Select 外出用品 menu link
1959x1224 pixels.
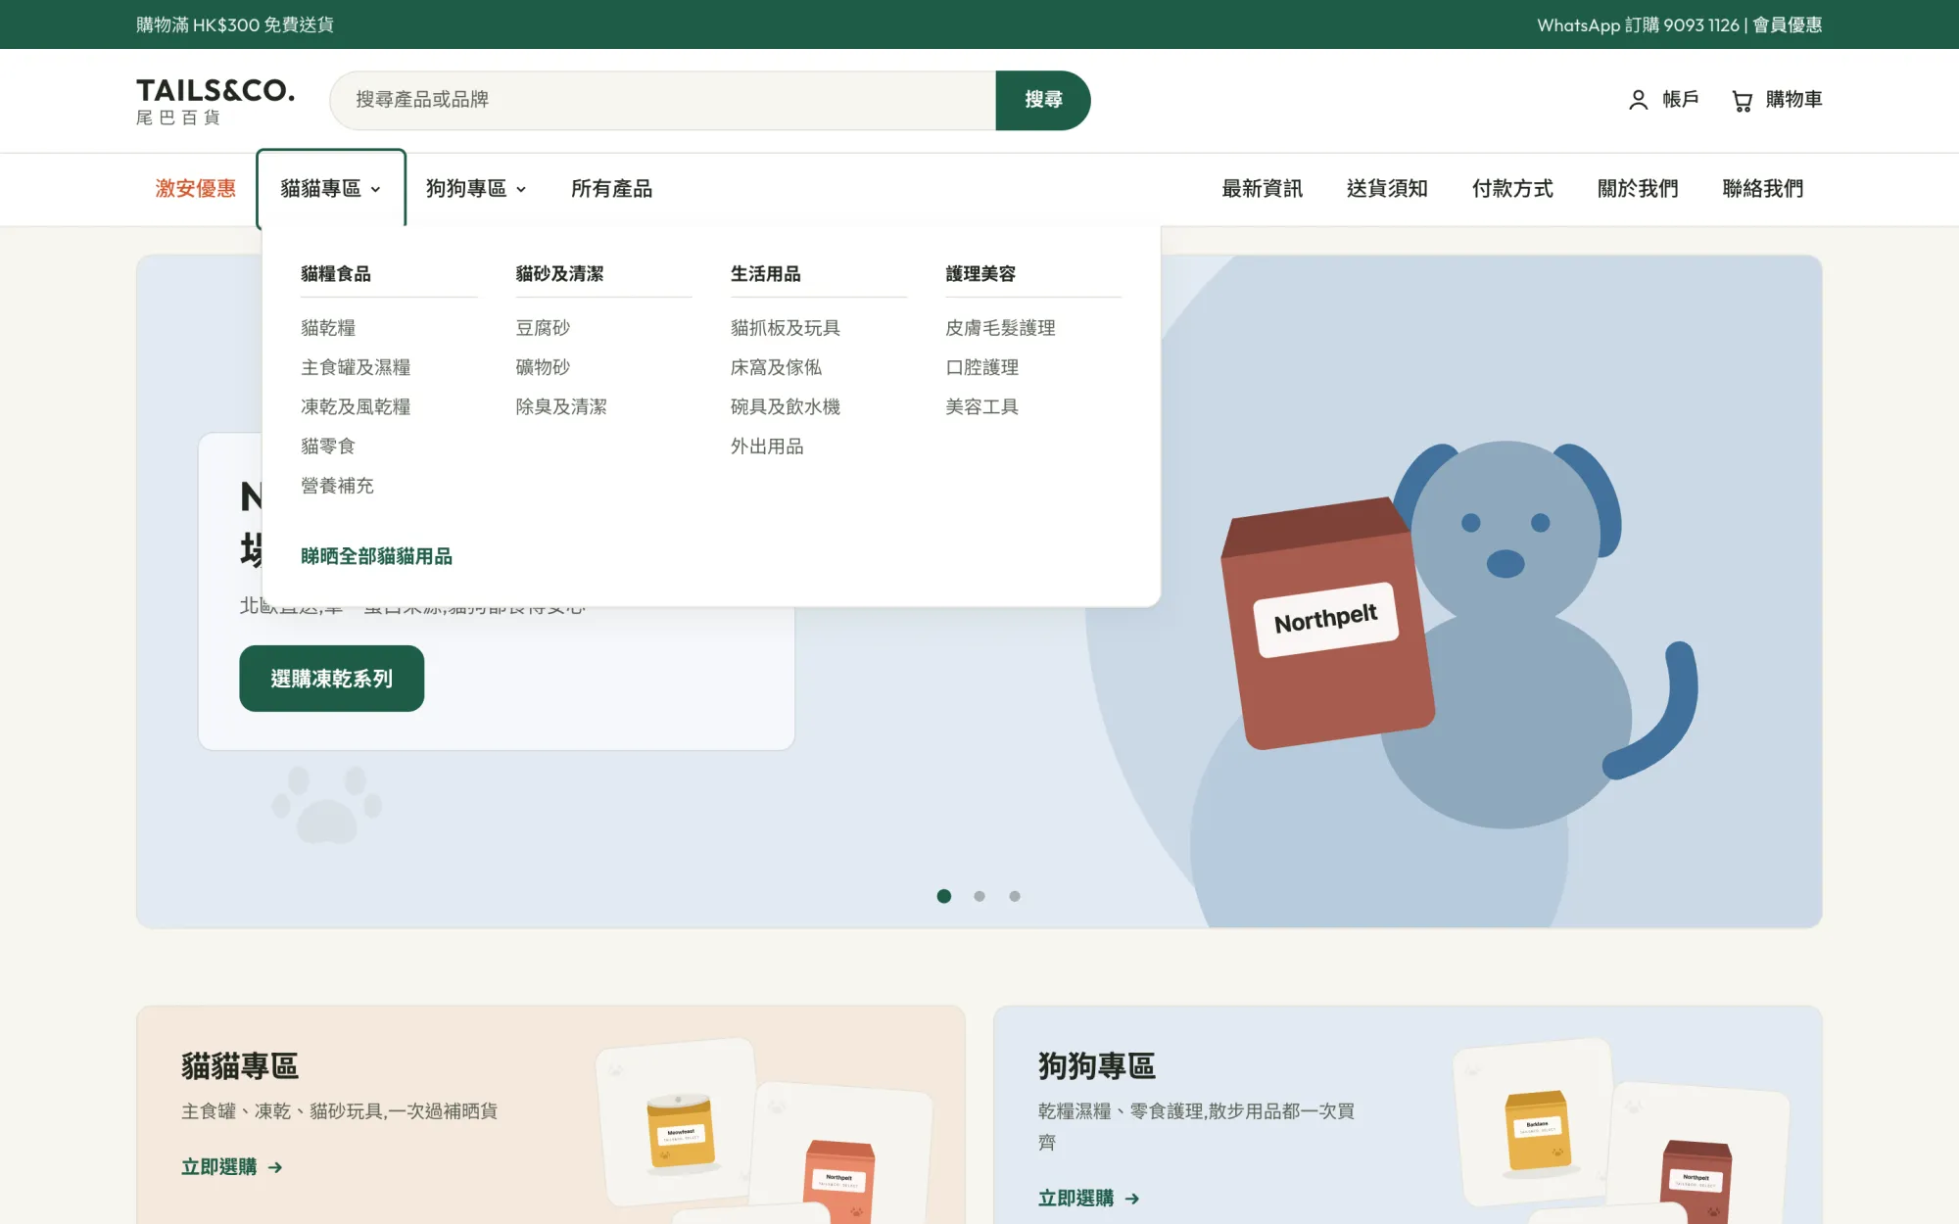(767, 447)
